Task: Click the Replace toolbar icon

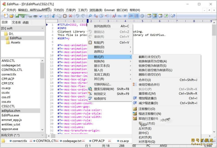Action: coord(96,16)
